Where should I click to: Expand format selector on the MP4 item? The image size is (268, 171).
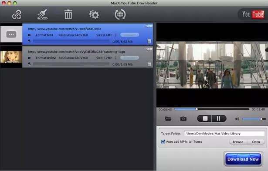pyautogui.click(x=116, y=35)
